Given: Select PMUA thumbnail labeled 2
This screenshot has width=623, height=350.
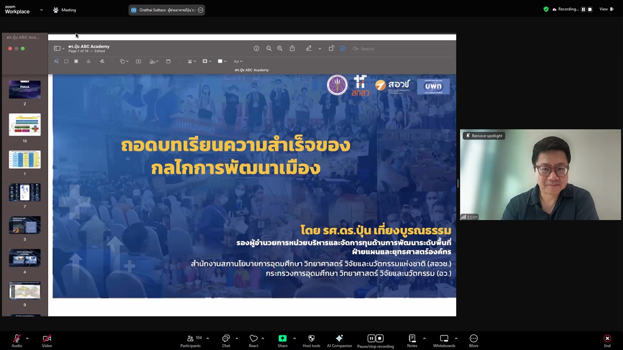Looking at the screenshot, I should point(25,90).
